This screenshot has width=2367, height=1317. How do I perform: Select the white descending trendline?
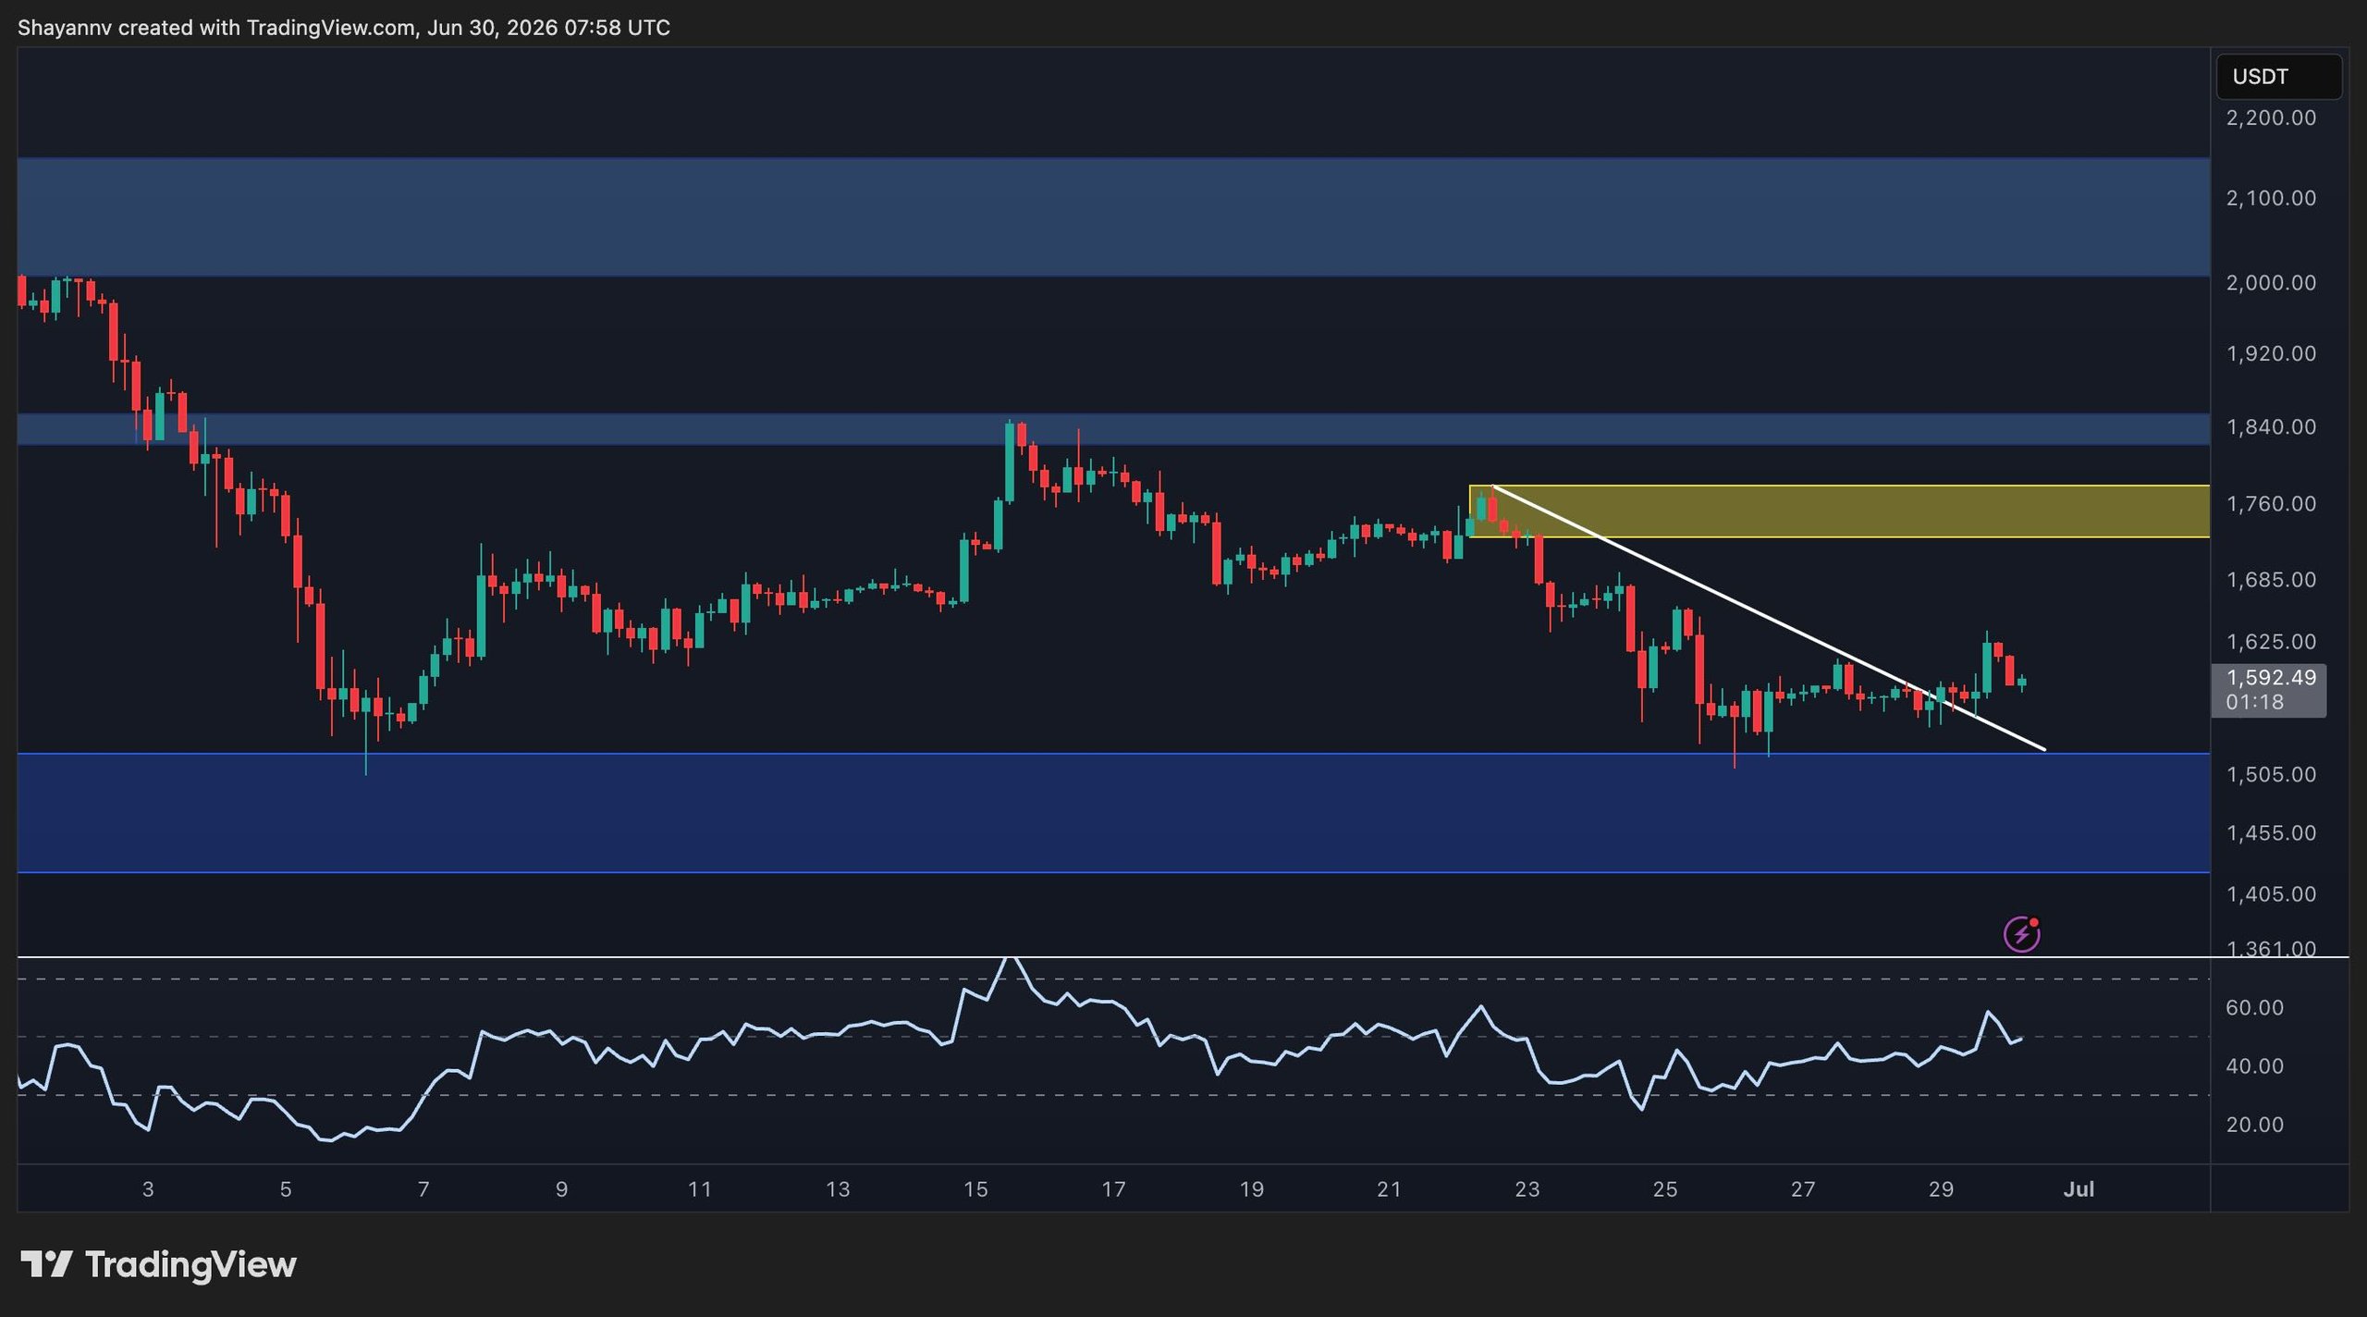[x=1769, y=617]
